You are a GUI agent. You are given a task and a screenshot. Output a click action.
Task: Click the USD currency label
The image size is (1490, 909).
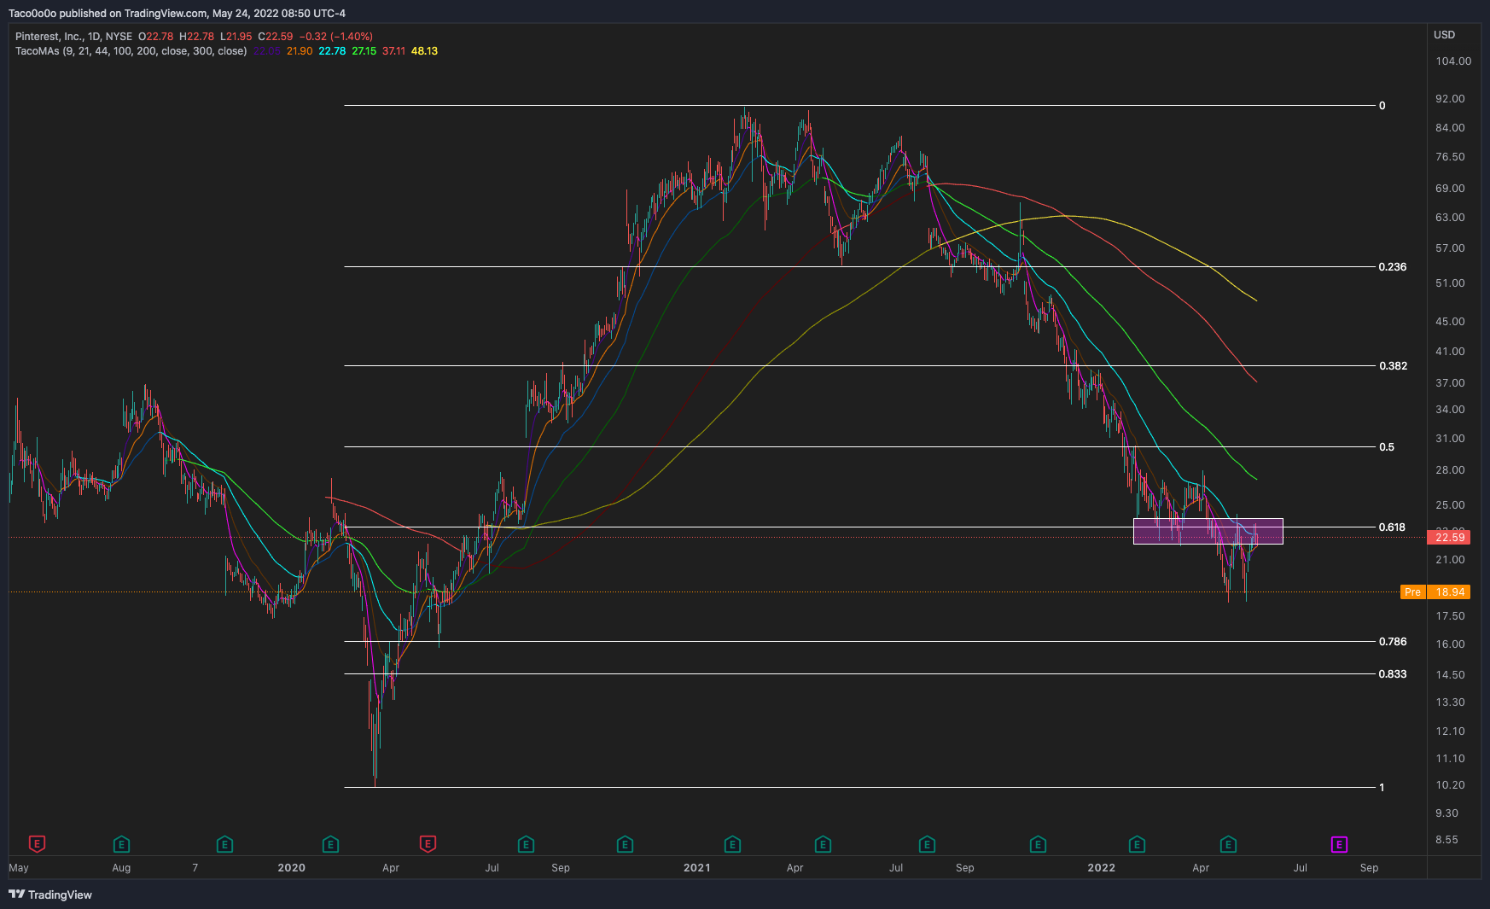1444,35
